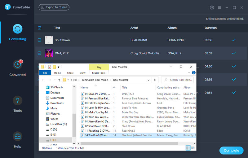248x158 pixels.
Task: Sort by Title column header
Action: (x=124, y=88)
